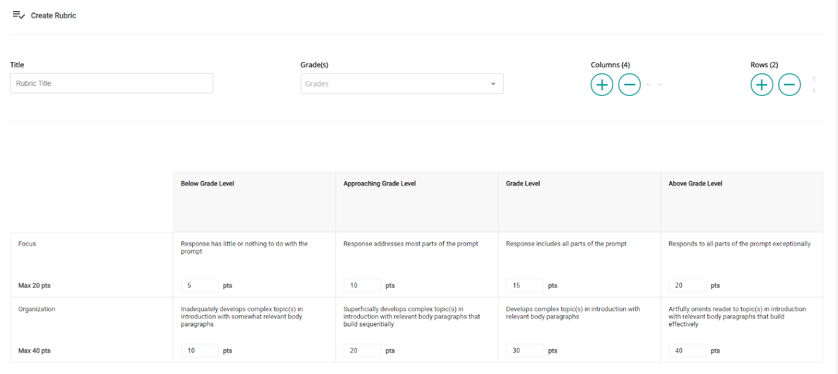838x374 pixels.
Task: Add a new row to the rubric
Action: (x=762, y=84)
